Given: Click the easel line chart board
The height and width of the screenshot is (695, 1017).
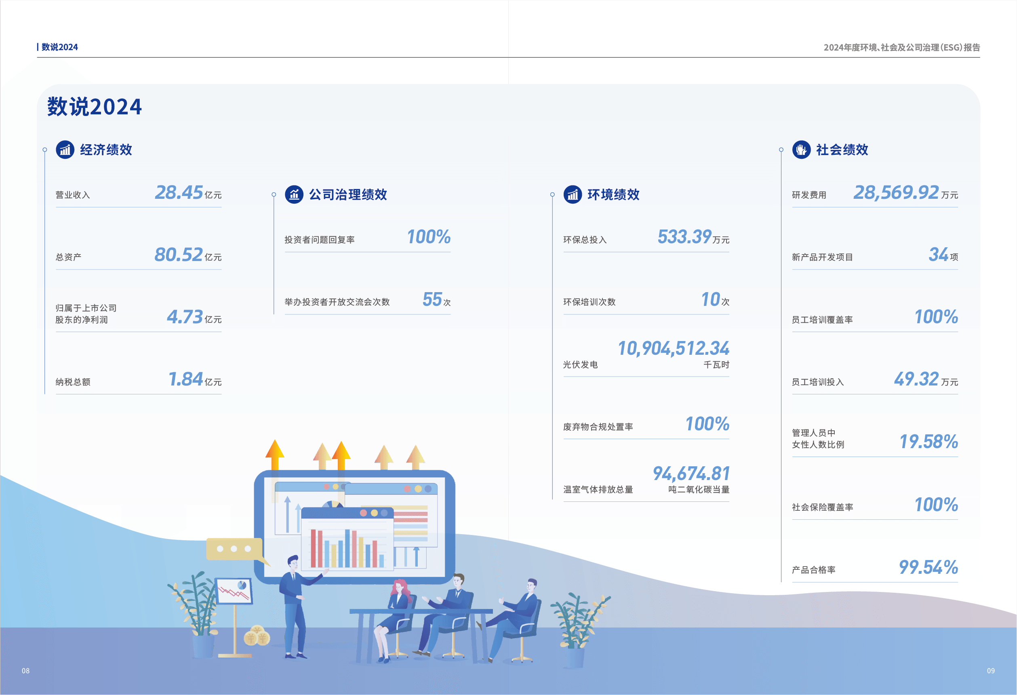Looking at the screenshot, I should tap(234, 591).
